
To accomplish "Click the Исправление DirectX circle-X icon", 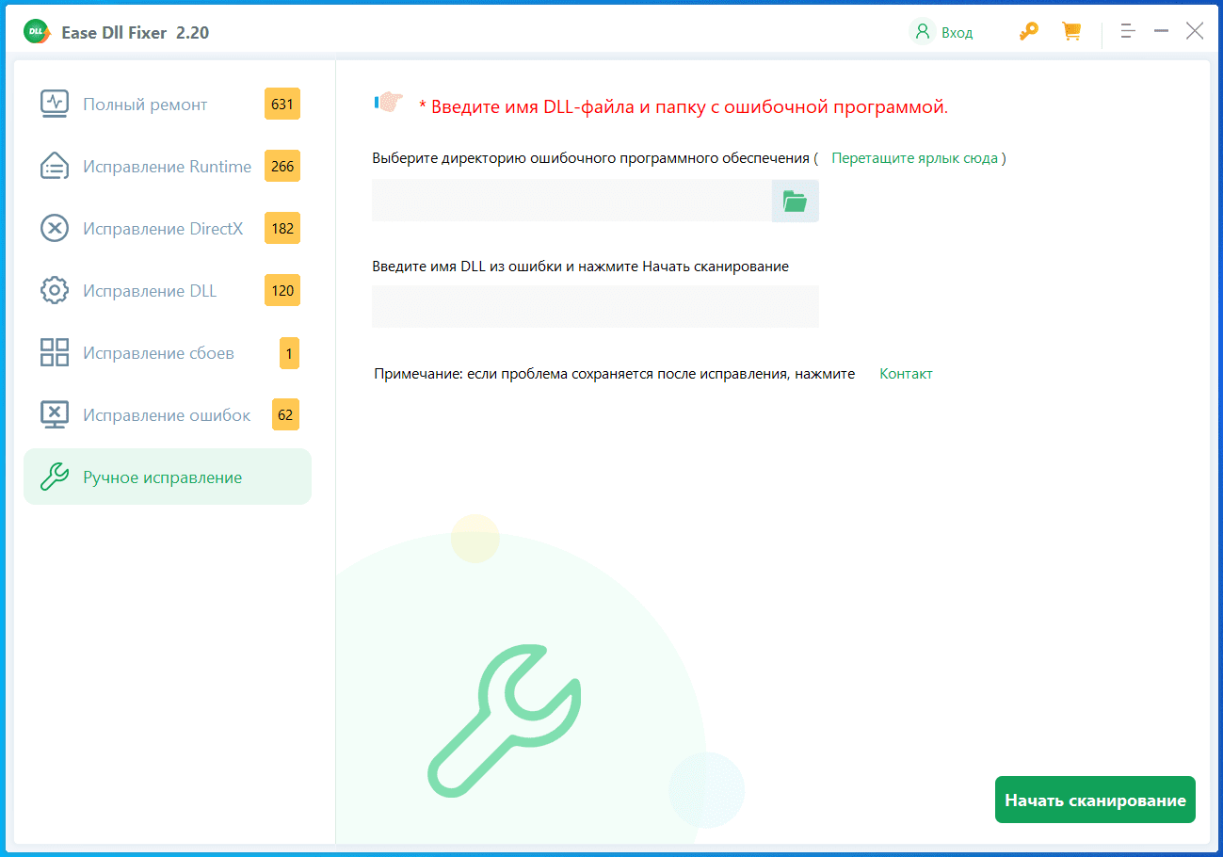I will pos(55,228).
